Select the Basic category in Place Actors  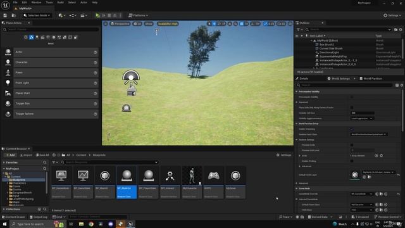[32, 37]
